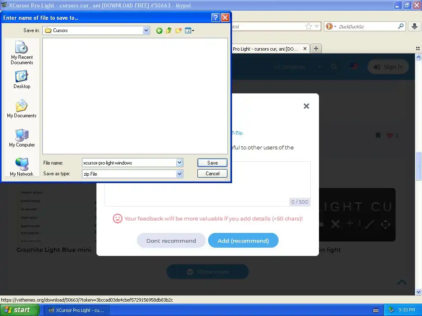Screen dimensions: 422x316
Task: Click the search magnifier icon in browser
Action: click(401, 26)
